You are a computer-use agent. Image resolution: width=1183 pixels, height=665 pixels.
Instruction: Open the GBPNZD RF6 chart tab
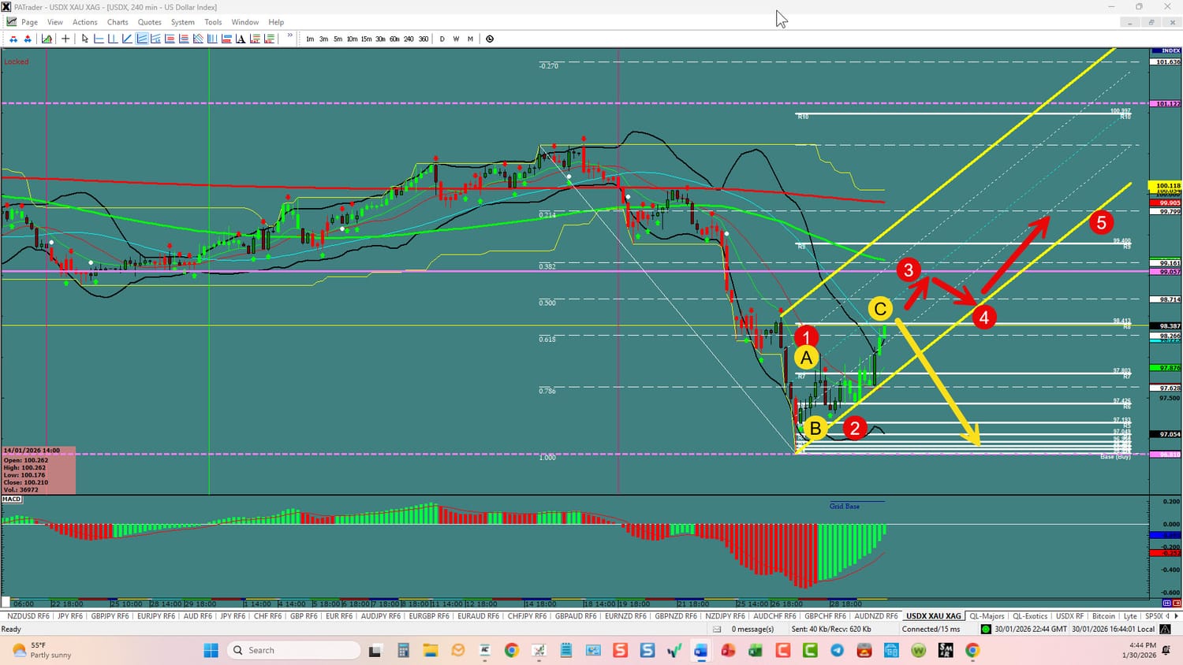click(676, 616)
